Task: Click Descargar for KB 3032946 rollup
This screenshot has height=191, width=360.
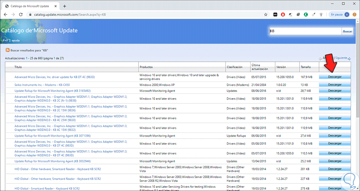Action: 335,161
